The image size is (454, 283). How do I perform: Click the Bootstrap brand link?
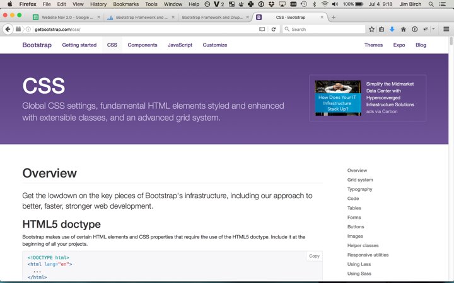point(37,45)
